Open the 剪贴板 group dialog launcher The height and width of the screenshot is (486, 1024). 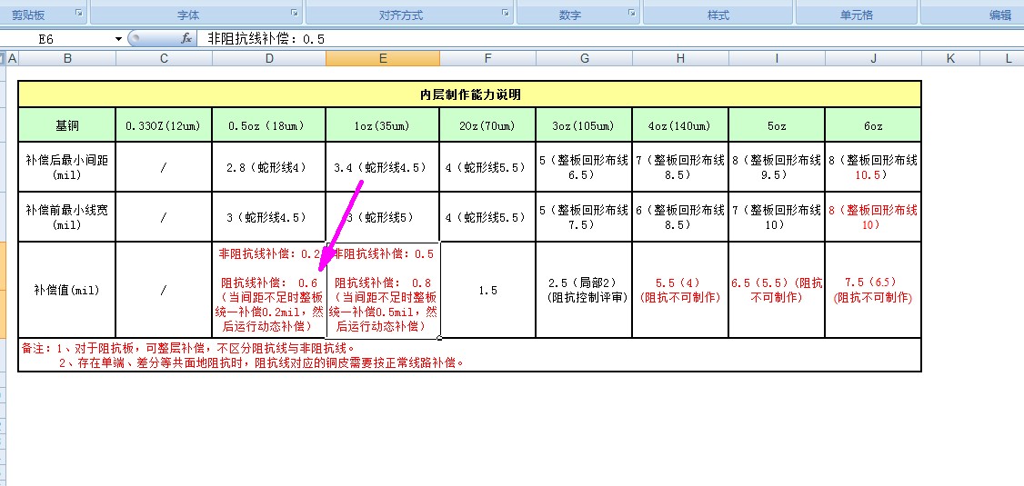pyautogui.click(x=79, y=13)
